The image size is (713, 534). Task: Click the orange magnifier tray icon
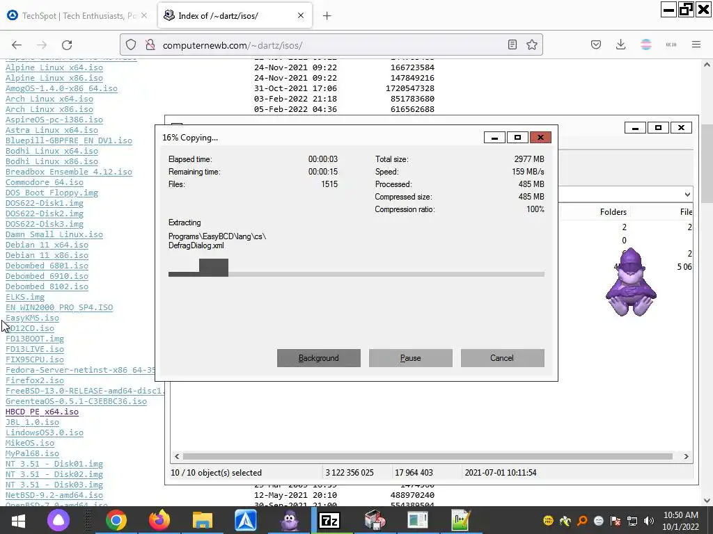click(582, 521)
